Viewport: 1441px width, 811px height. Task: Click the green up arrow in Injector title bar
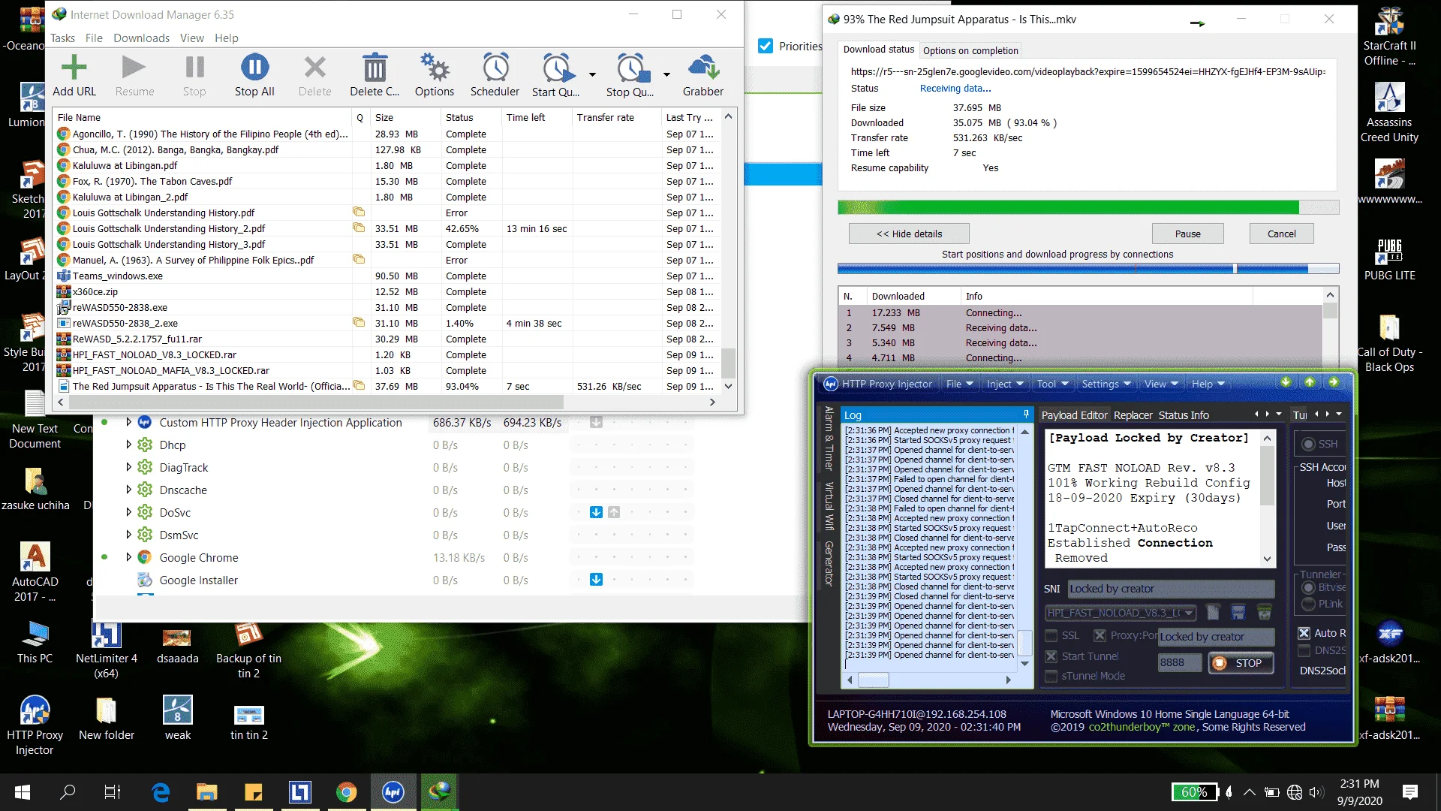pyautogui.click(x=1310, y=382)
